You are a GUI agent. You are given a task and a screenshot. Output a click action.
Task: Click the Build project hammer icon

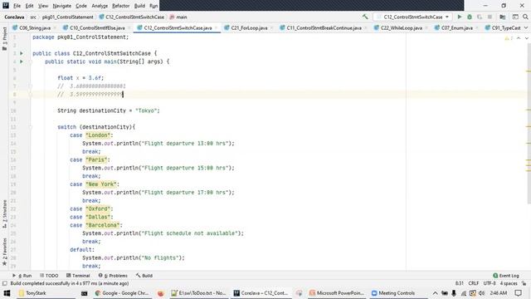pyautogui.click(x=365, y=17)
